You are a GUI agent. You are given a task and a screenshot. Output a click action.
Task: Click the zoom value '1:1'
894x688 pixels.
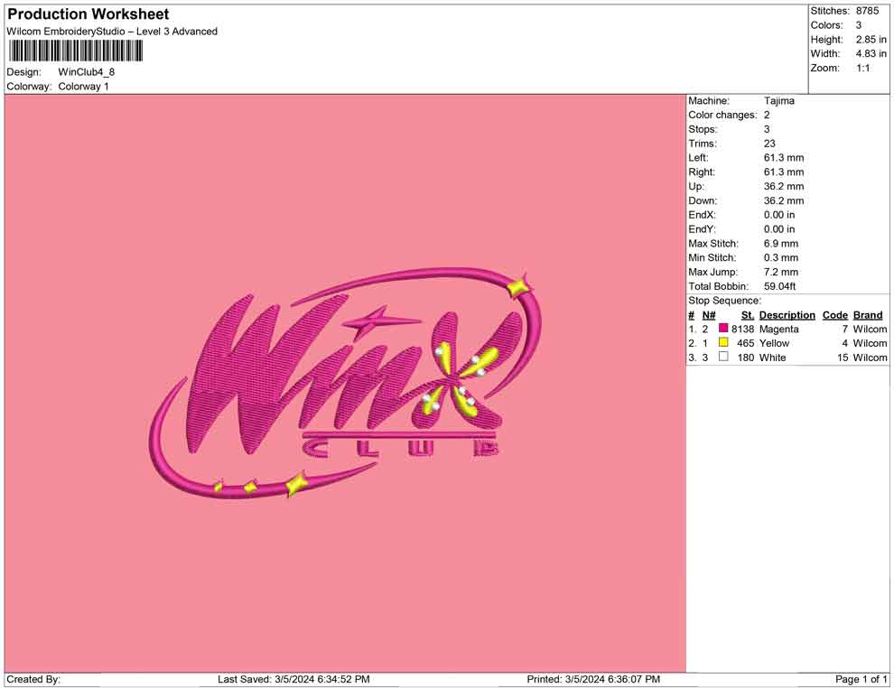(x=862, y=68)
